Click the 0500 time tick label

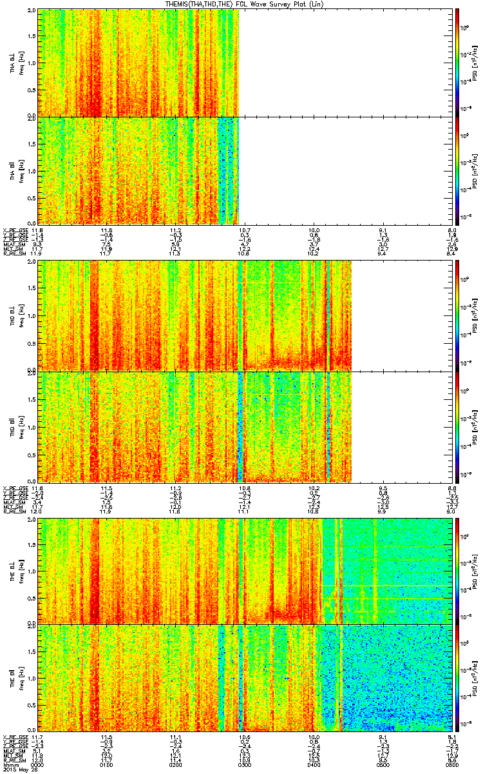[383, 765]
